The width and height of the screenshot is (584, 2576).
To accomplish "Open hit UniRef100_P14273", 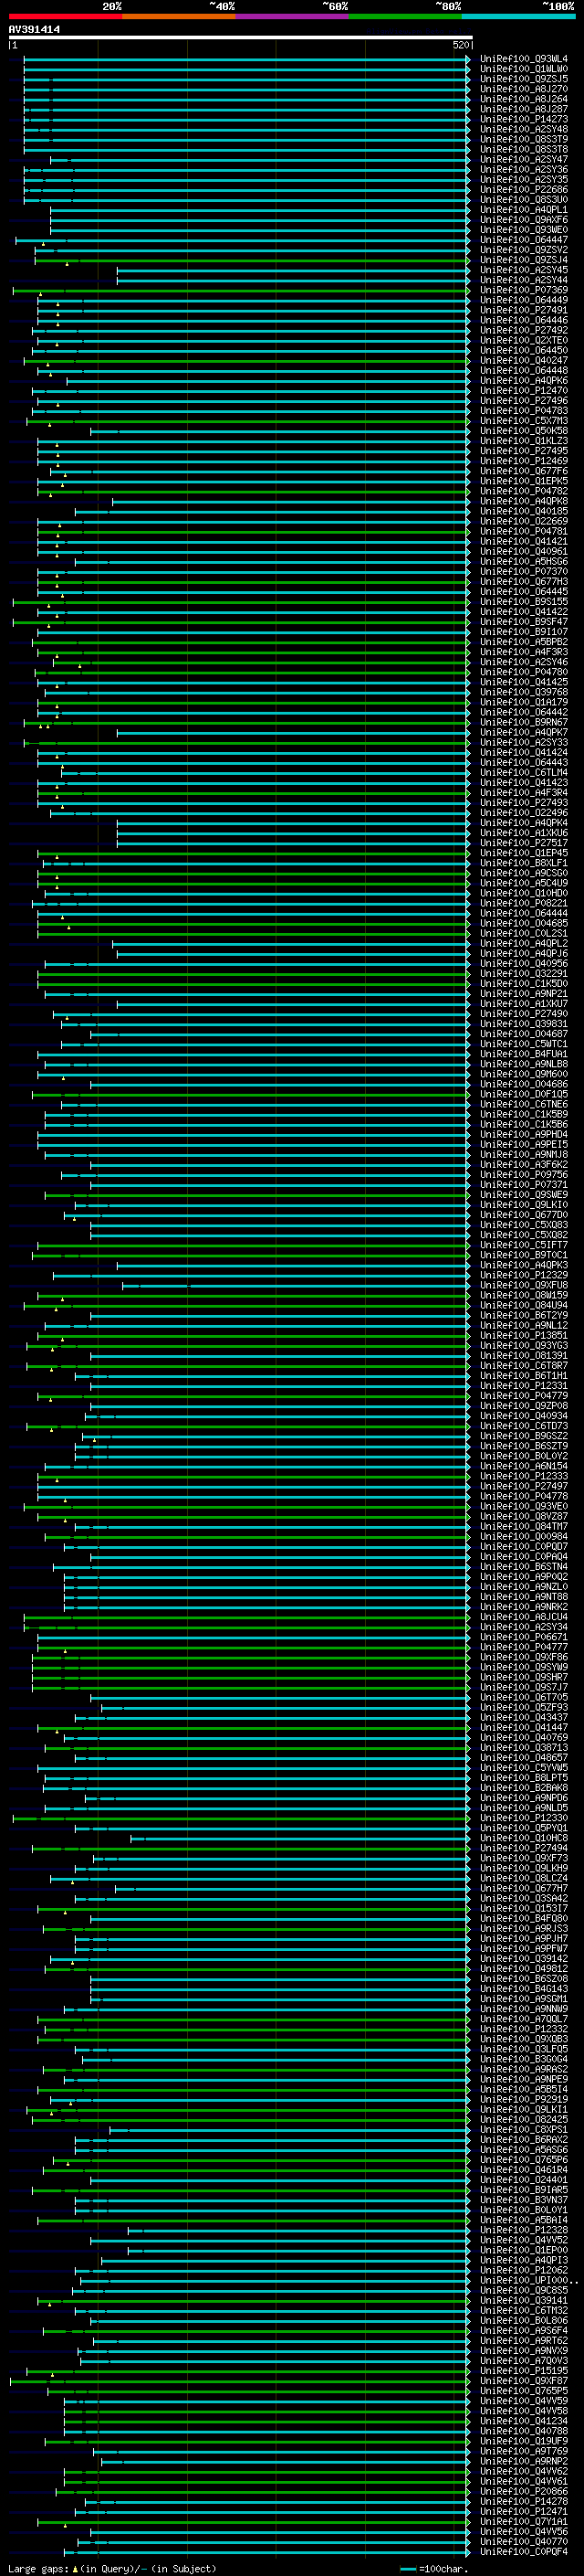I will point(523,119).
